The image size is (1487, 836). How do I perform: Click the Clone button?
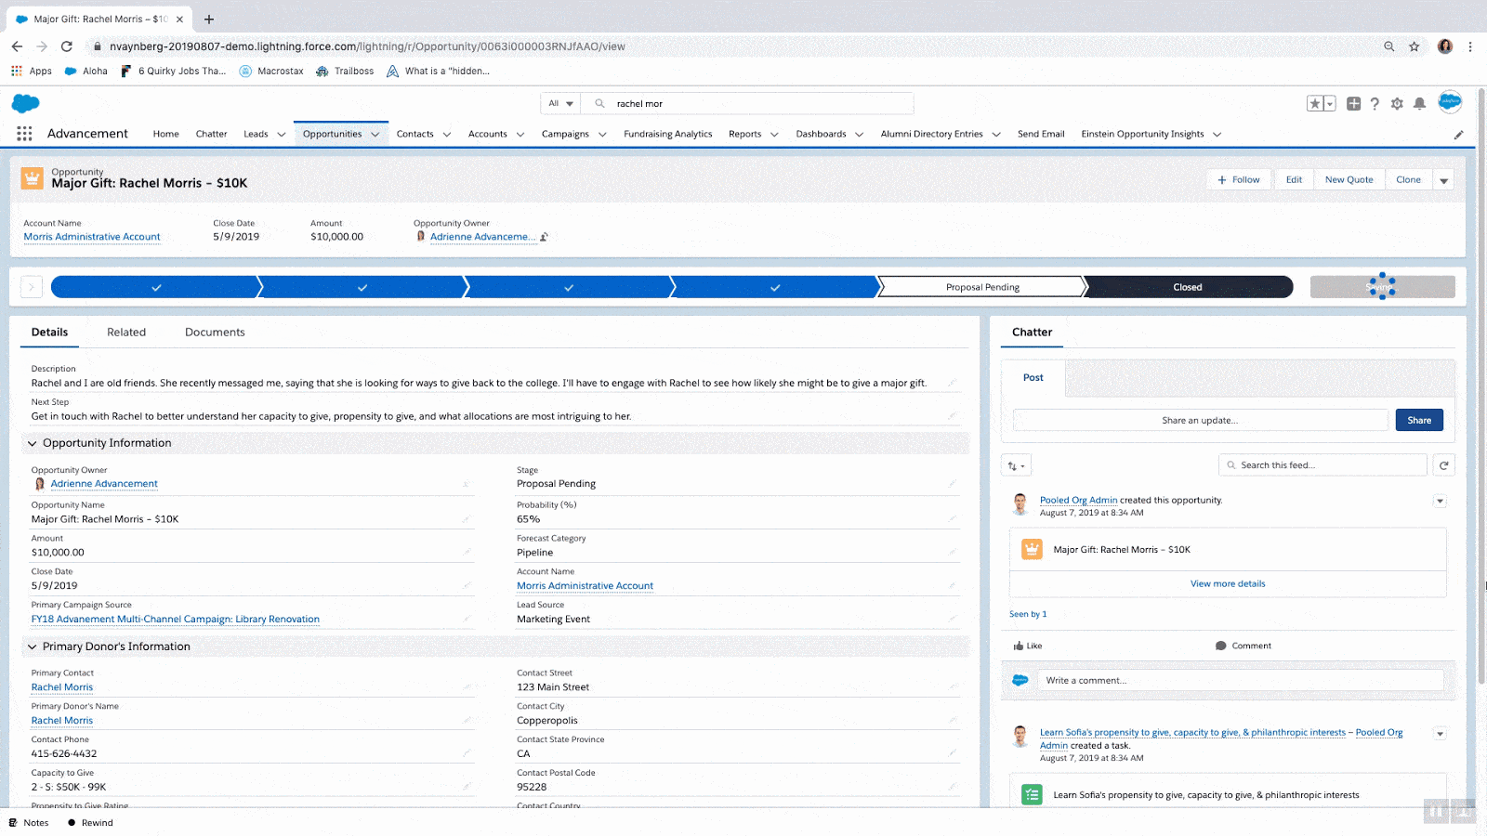1409,180
